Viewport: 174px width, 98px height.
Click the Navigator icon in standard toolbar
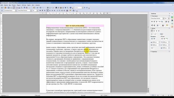point(58,8)
